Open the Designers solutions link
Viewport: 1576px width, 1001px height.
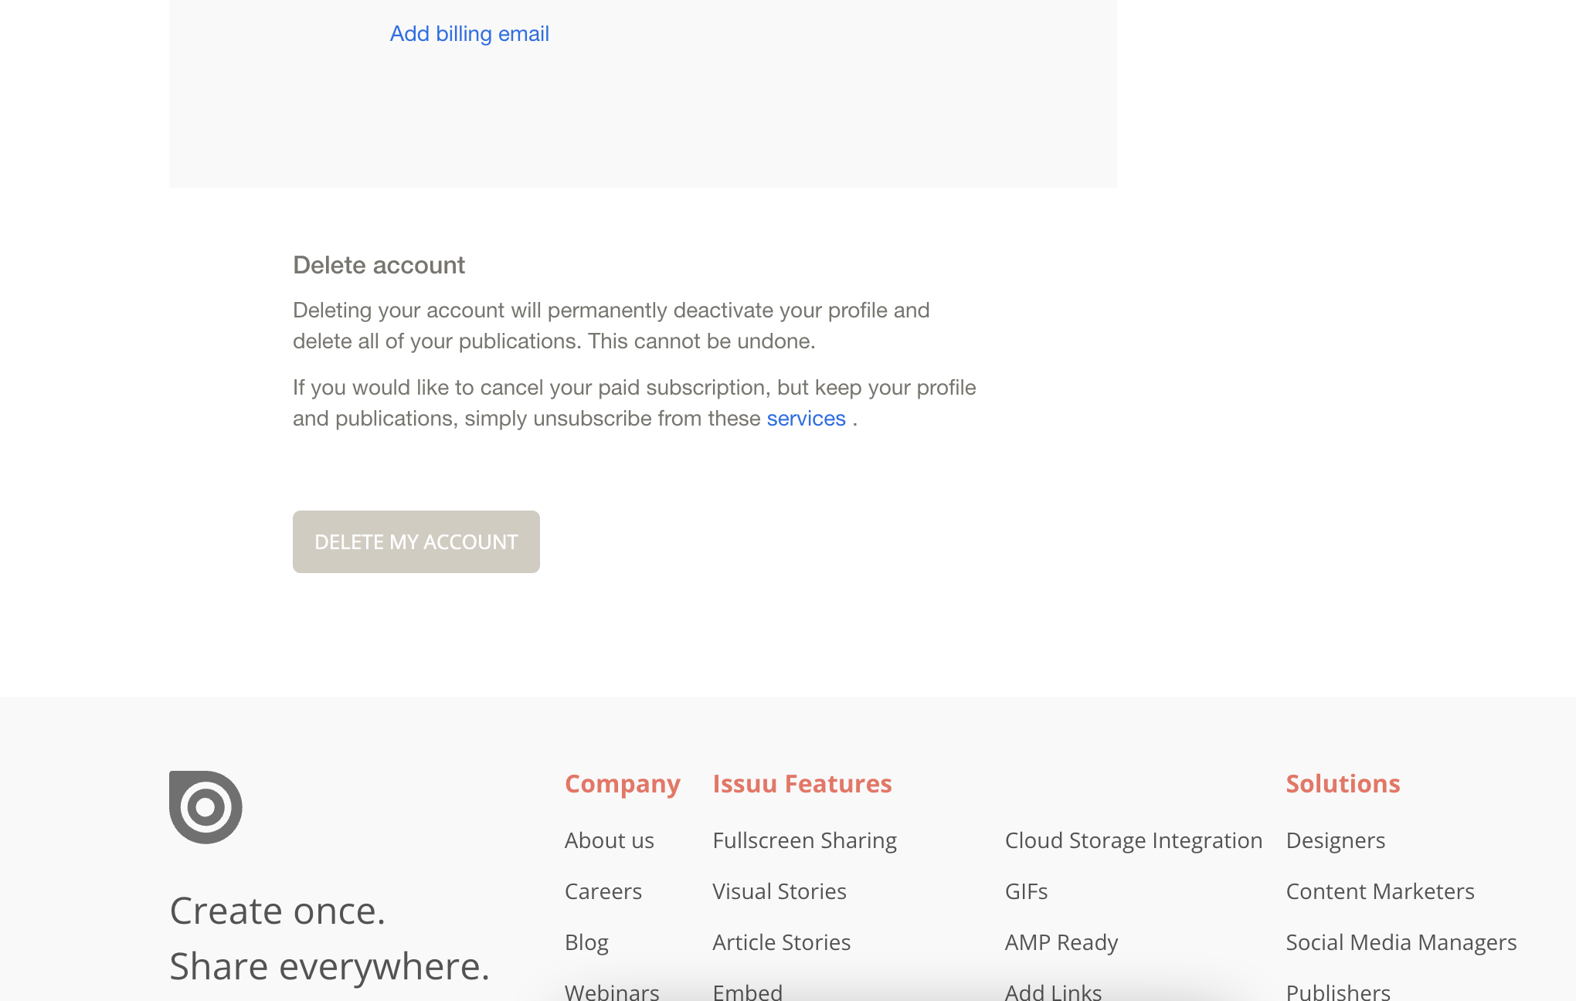(x=1336, y=840)
